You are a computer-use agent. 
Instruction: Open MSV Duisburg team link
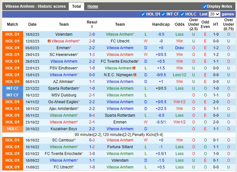pos(64,95)
